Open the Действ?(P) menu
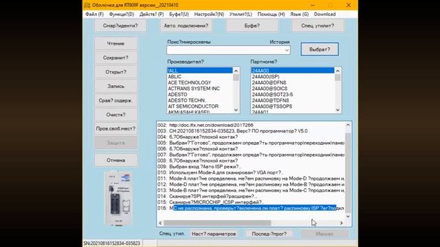 [151, 14]
